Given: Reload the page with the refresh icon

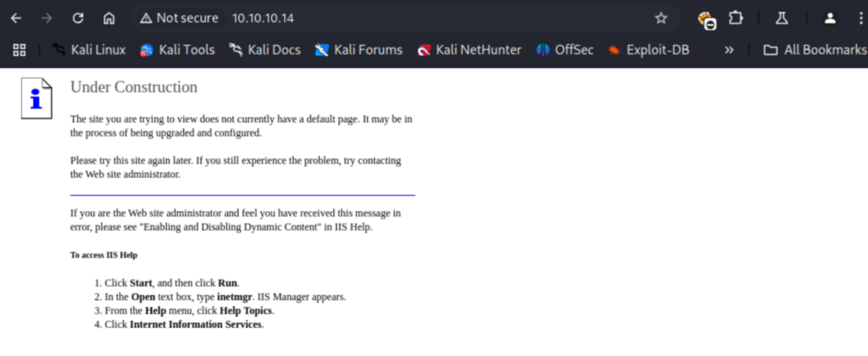Looking at the screenshot, I should tap(78, 19).
